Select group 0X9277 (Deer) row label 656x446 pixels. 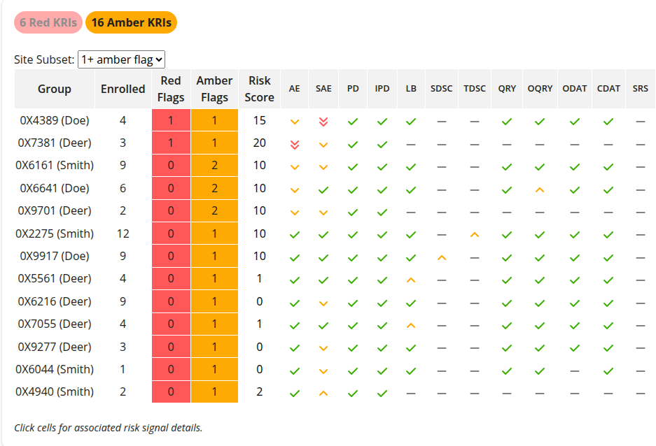click(55, 347)
